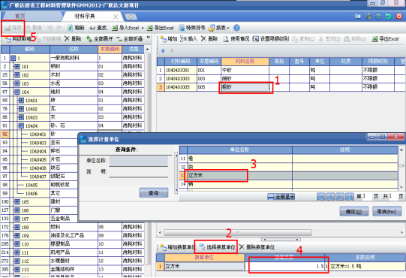The width and height of the screenshot is (406, 278).
Task: Click the 查询 search button
Action: tap(154, 193)
